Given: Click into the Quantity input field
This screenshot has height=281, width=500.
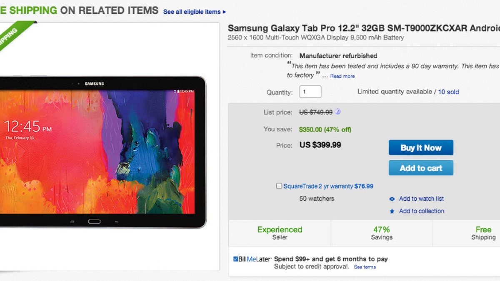Looking at the screenshot, I should click(310, 92).
